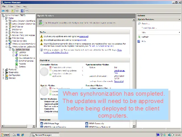
Task: Select the Downstream Servers node icon
Action: click(17, 58)
